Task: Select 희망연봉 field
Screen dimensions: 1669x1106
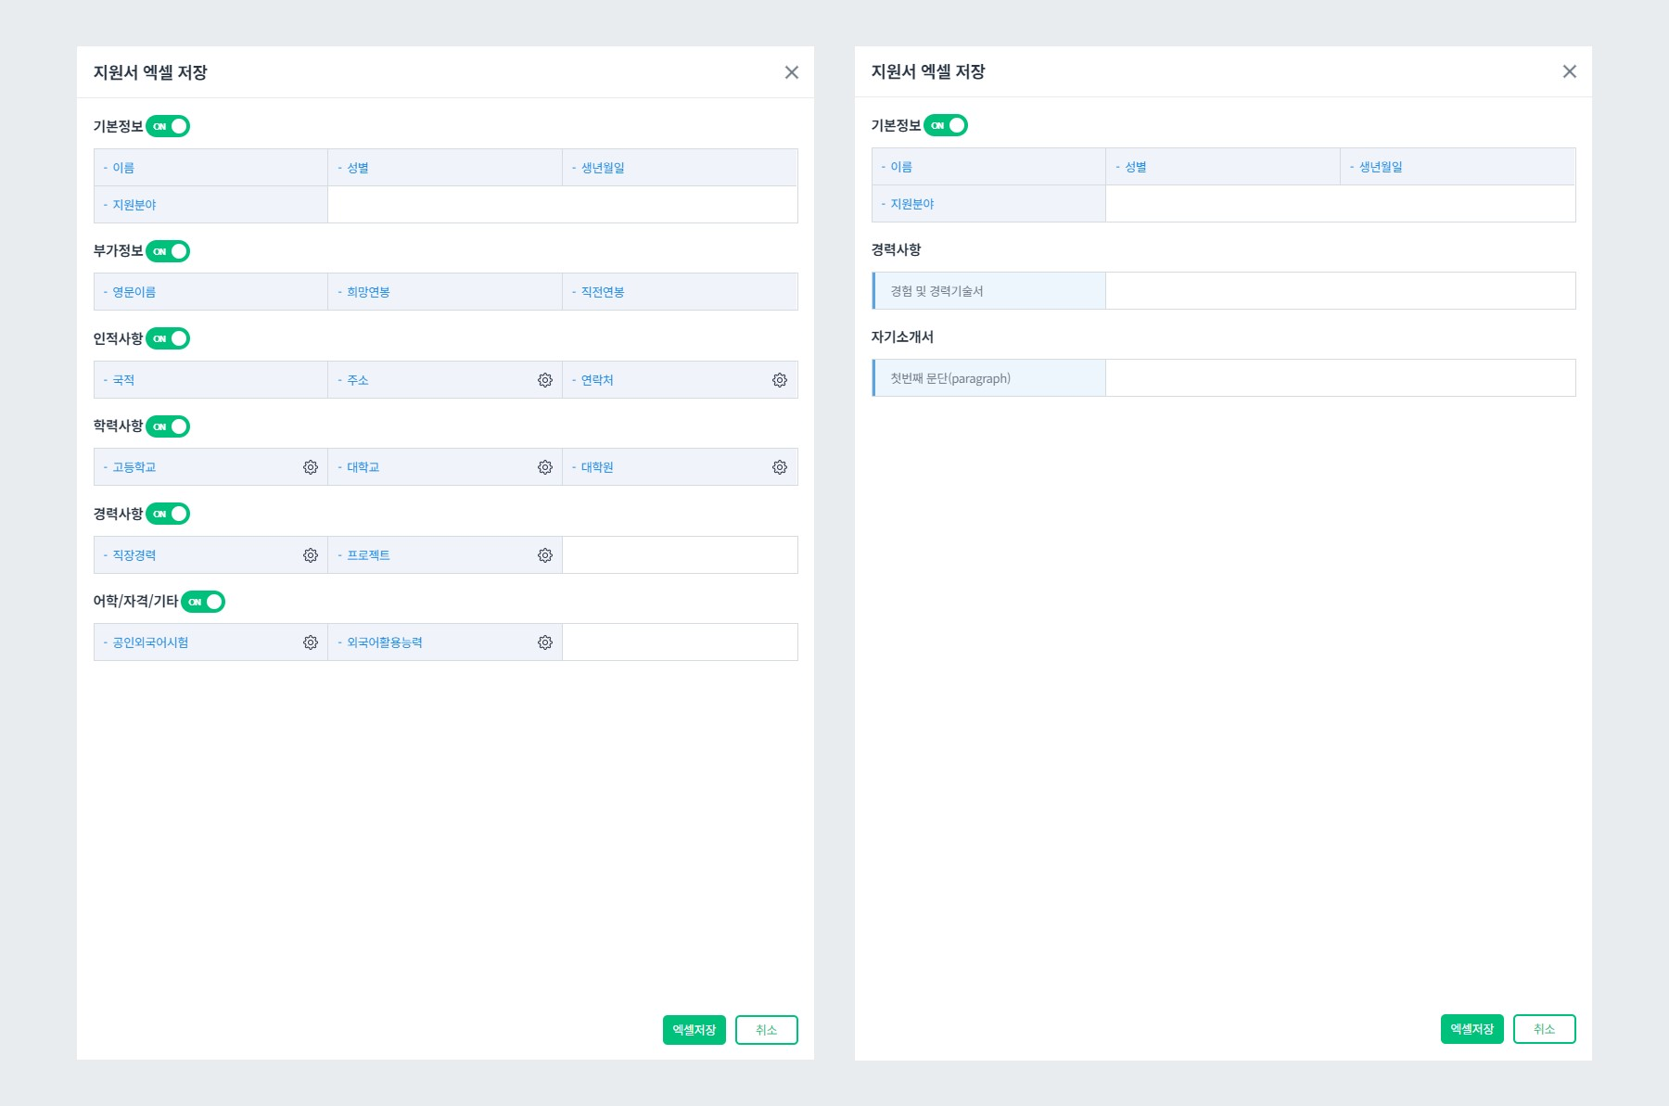Action: (x=445, y=292)
